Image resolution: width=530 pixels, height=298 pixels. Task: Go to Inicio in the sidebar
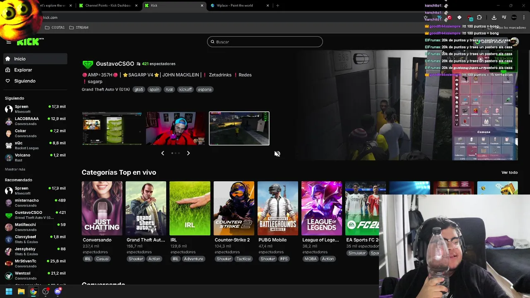point(35,59)
